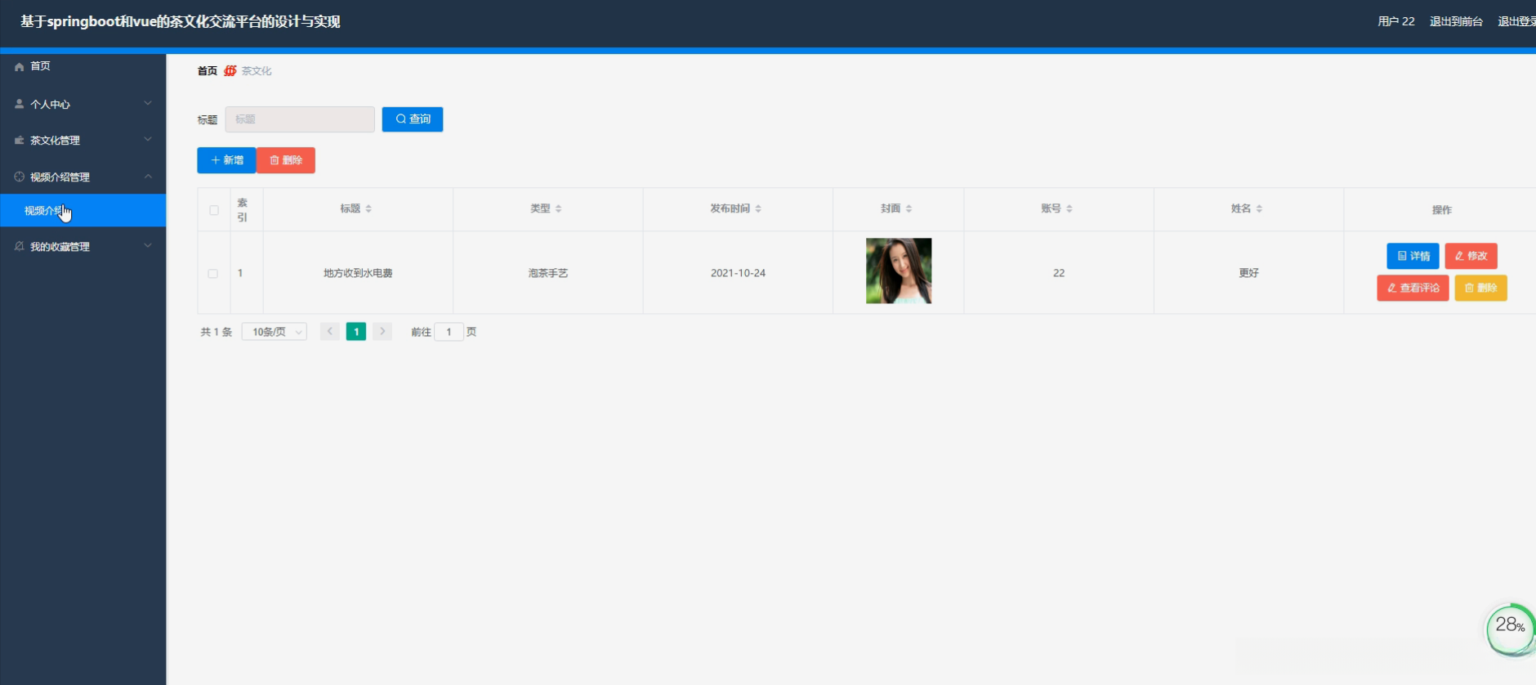Click the 退出登录 link in the header
This screenshot has width=1536, height=685.
click(x=1517, y=21)
